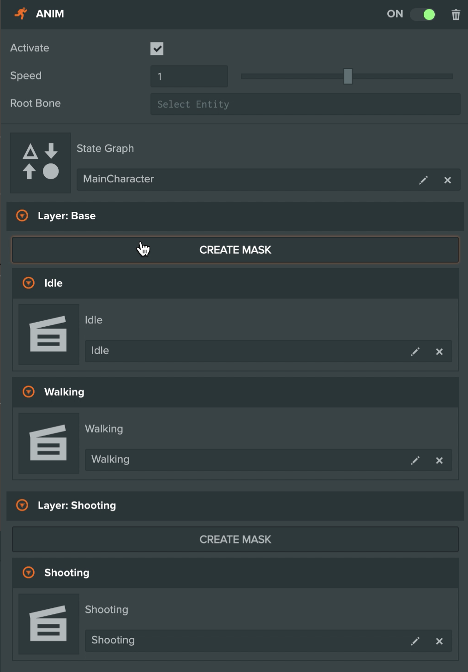Clear the Shooting animation with the X

point(438,641)
